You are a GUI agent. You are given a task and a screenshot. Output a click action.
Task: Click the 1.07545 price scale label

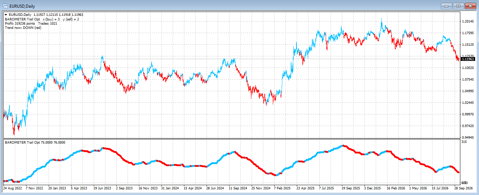467,80
